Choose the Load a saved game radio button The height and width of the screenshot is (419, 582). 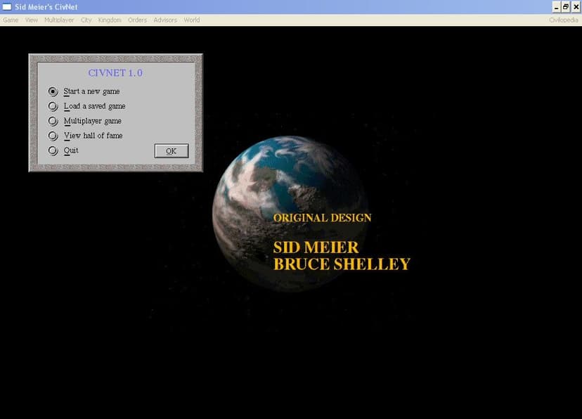click(x=53, y=106)
